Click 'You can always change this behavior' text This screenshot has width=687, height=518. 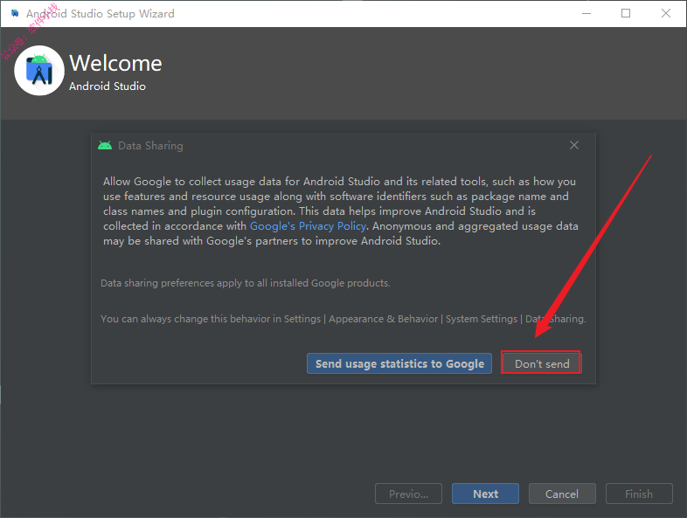pyautogui.click(x=343, y=319)
